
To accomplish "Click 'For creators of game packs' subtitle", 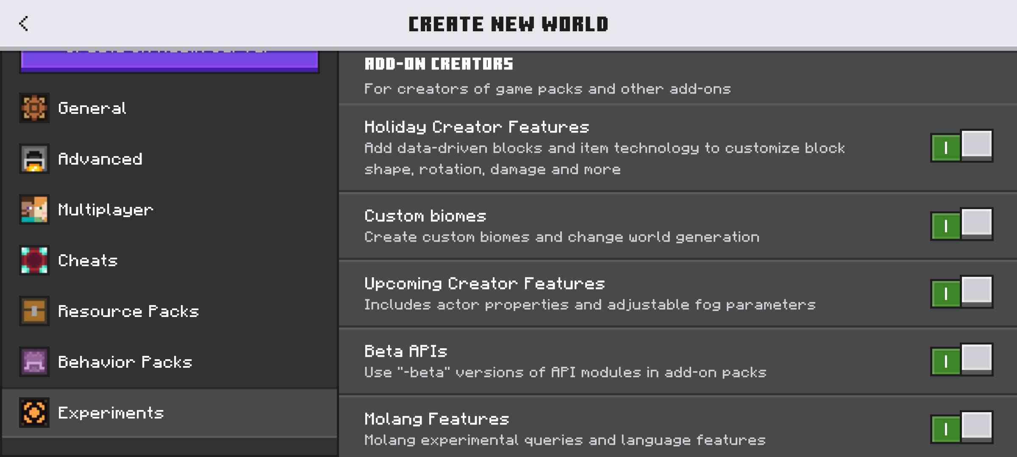I will [547, 89].
